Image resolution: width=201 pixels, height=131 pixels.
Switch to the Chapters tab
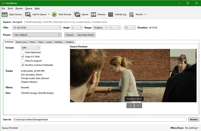coord(69,42)
